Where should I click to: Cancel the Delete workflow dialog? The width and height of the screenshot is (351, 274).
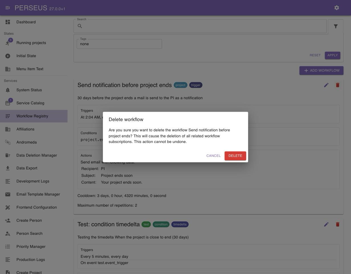[213, 156]
